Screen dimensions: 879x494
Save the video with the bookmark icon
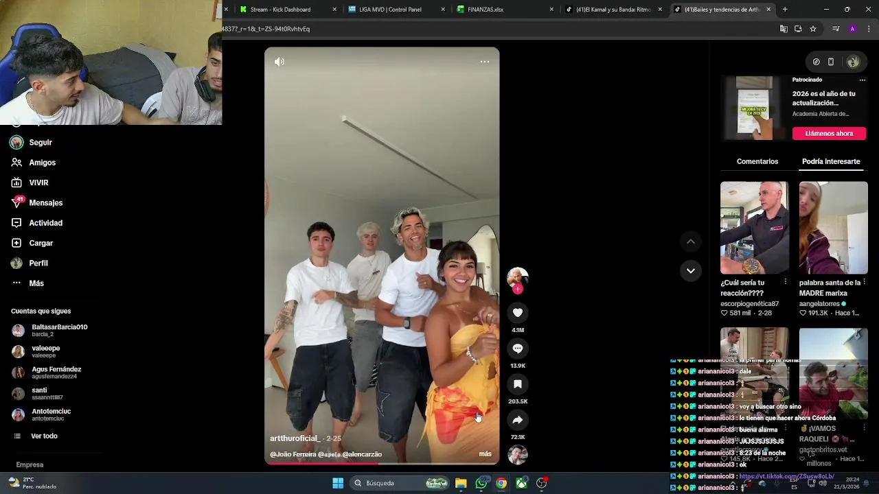pos(518,384)
